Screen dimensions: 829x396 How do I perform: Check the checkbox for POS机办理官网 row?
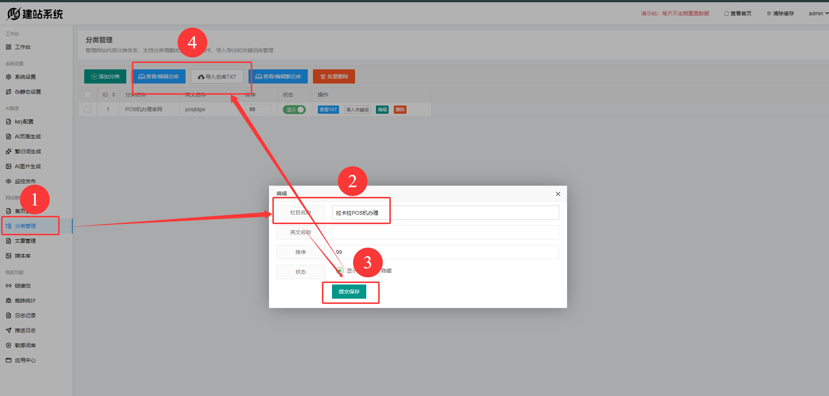pos(88,109)
